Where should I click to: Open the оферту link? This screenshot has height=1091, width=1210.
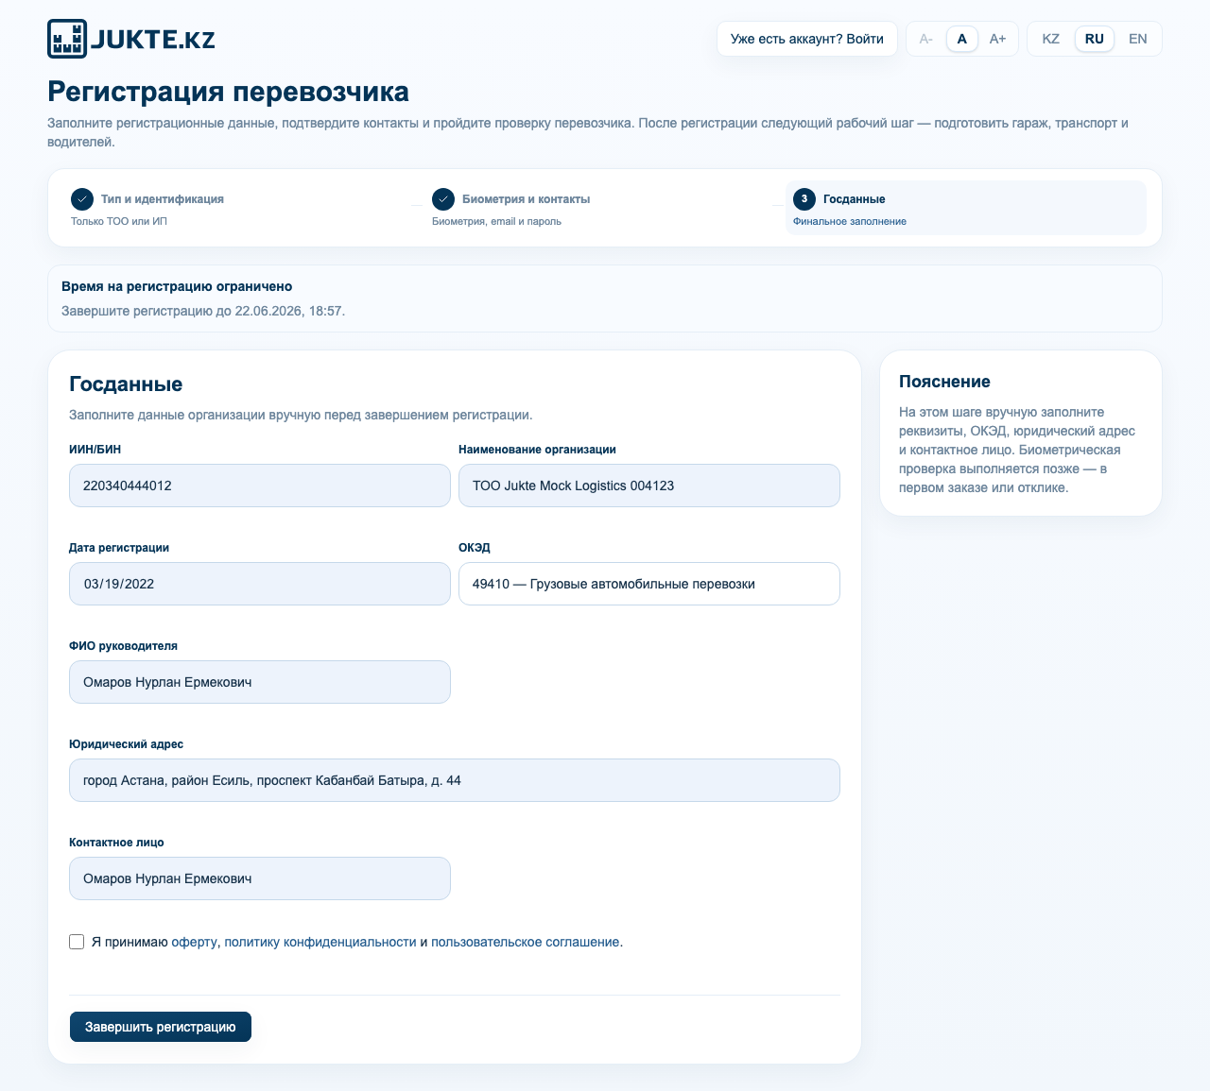[194, 942]
